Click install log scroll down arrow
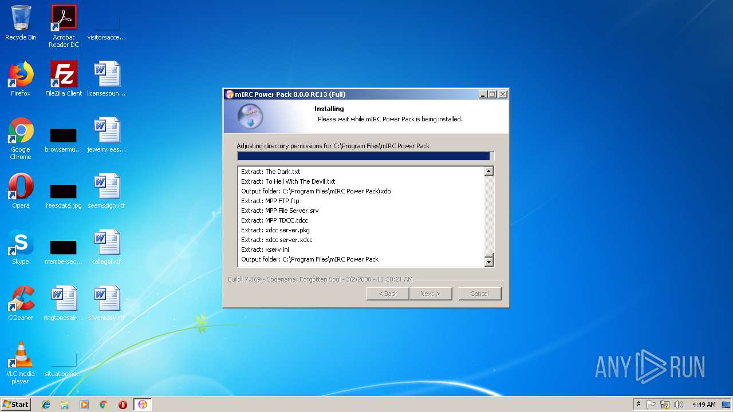The width and height of the screenshot is (733, 412). pyautogui.click(x=488, y=262)
